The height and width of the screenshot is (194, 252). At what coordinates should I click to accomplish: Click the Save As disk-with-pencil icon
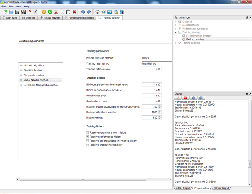tap(23, 12)
